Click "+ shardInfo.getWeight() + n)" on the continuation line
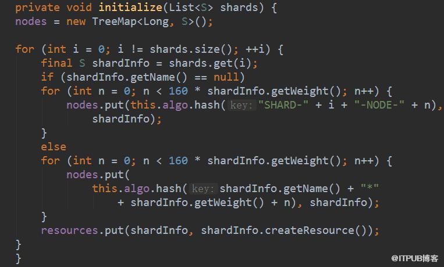The width and height of the screenshot is (444, 267). [207, 203]
